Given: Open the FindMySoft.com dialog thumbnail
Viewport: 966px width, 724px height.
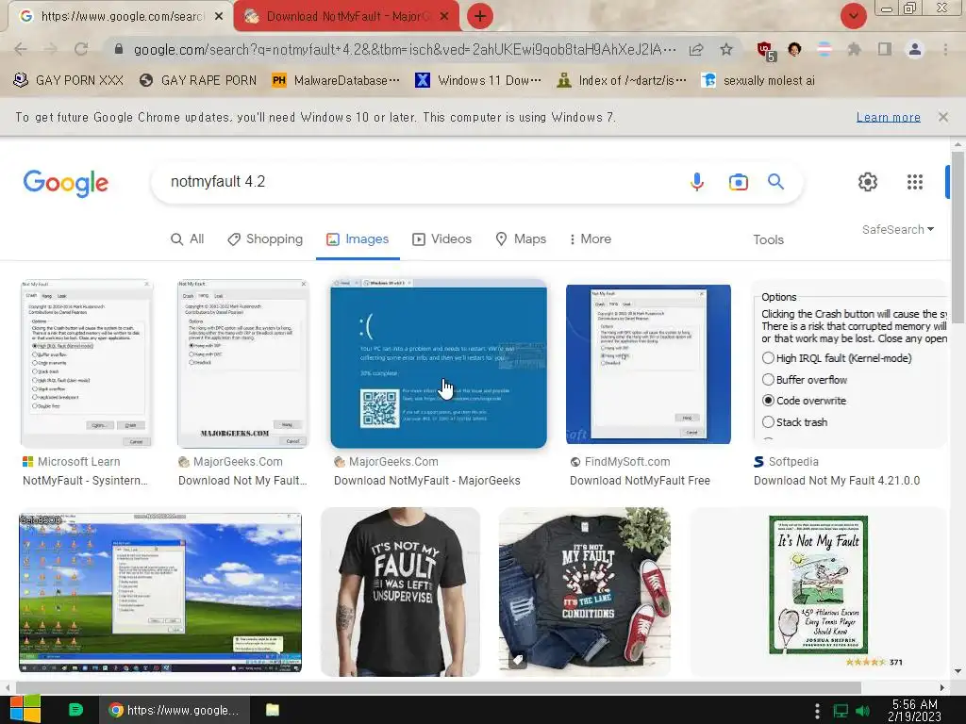Looking at the screenshot, I should 648,364.
